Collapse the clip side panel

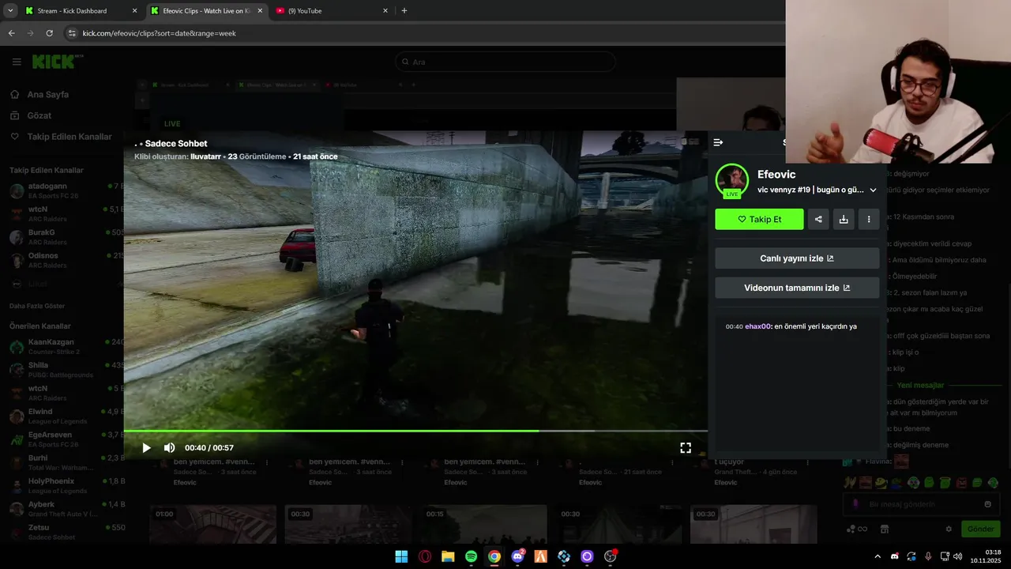click(x=718, y=142)
